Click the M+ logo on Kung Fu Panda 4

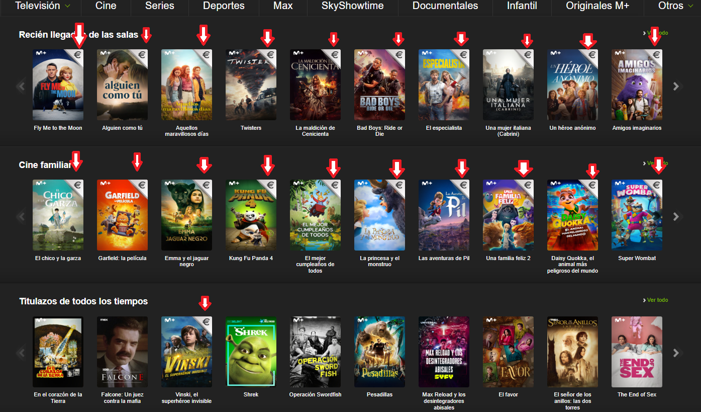tap(233, 183)
